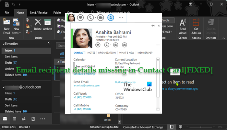Screen dimensions: 227x130
Task: Minimize the folder pane
Action: [49, 43]
